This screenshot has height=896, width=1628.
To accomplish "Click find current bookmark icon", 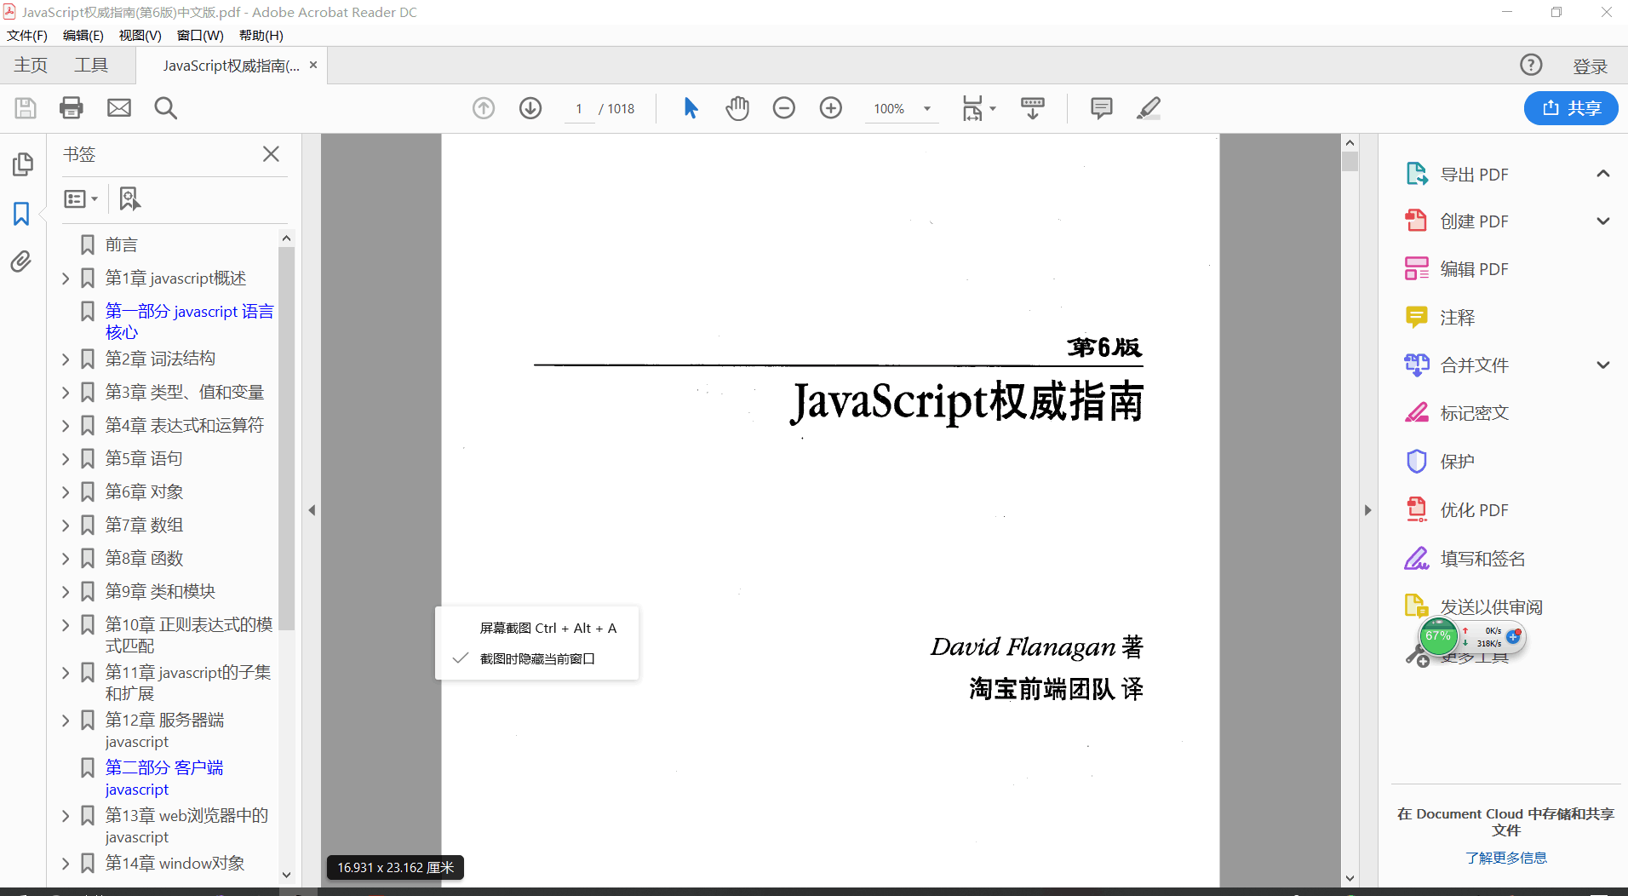I will tap(129, 198).
